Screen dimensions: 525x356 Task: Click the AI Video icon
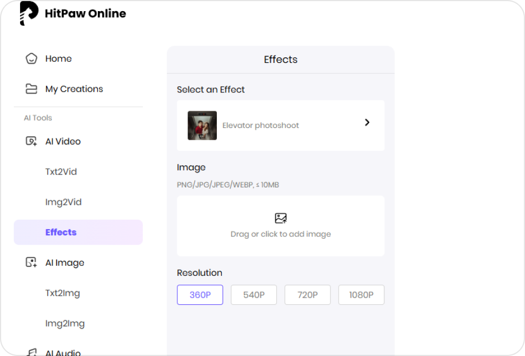[32, 141]
